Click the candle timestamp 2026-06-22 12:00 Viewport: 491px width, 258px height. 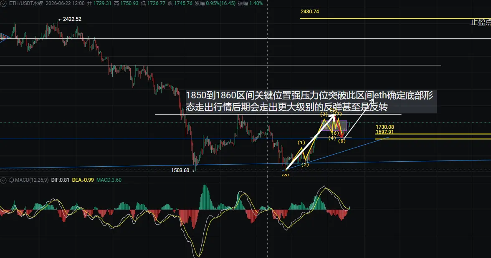65,3
